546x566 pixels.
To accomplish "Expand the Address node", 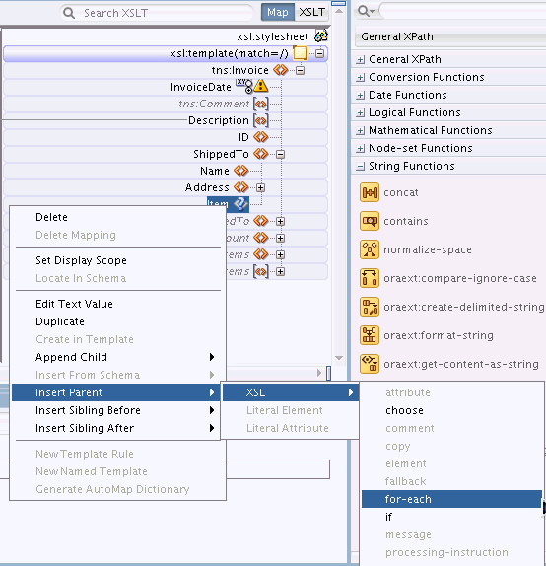I will click(x=260, y=187).
